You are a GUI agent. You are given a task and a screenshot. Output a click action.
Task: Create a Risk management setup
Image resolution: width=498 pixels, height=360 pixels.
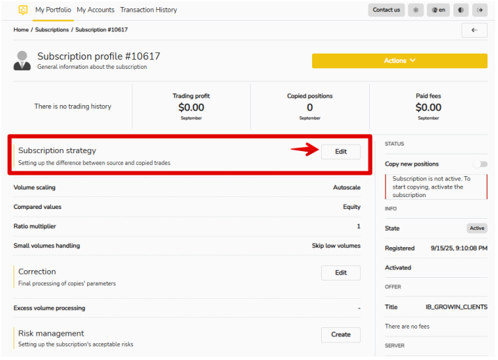pyautogui.click(x=341, y=335)
